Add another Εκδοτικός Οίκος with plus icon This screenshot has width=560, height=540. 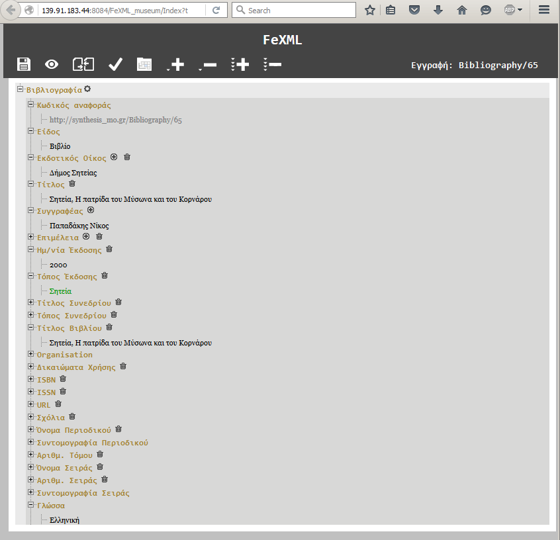click(114, 157)
